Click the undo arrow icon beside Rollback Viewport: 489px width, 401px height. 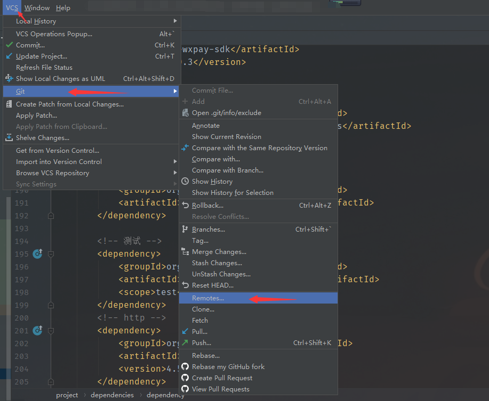(185, 205)
